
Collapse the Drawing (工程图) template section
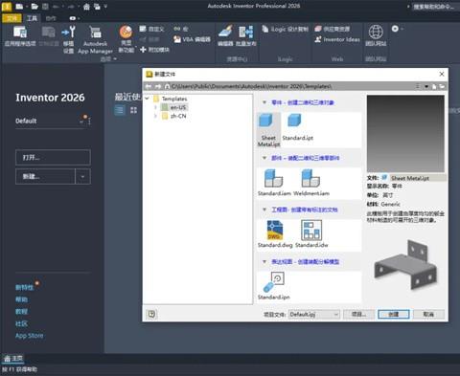(264, 210)
